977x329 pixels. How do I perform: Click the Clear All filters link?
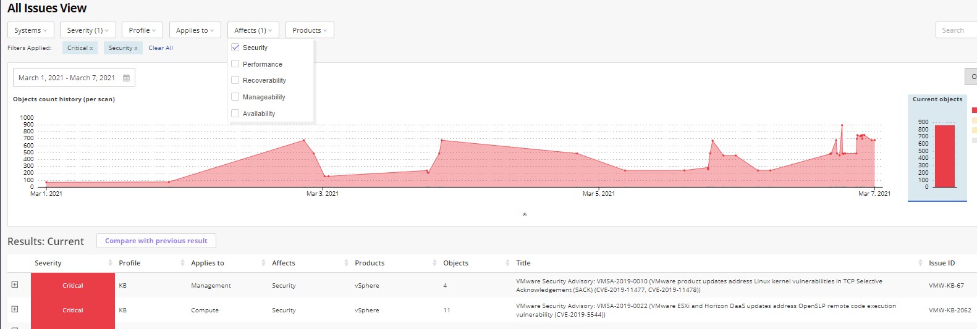coord(161,48)
